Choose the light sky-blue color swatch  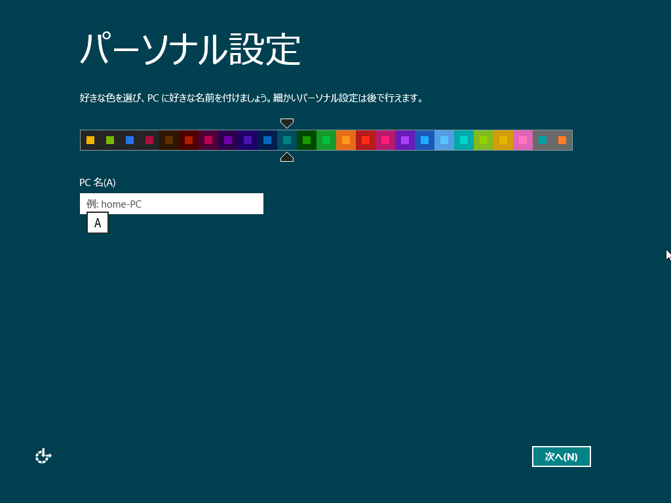pos(444,140)
